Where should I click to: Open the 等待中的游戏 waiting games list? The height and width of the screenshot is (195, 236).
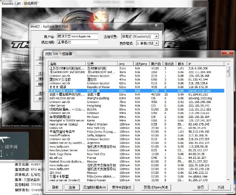122,187
